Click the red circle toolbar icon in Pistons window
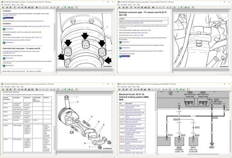232x158 pixels. [x=32, y=89]
